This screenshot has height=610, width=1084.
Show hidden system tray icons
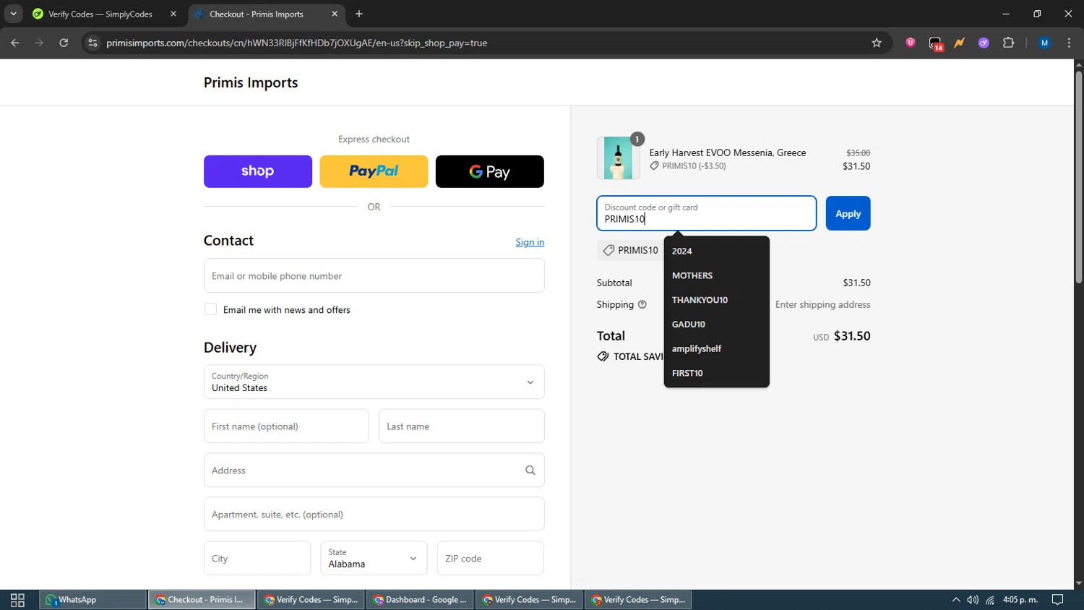coord(955,600)
